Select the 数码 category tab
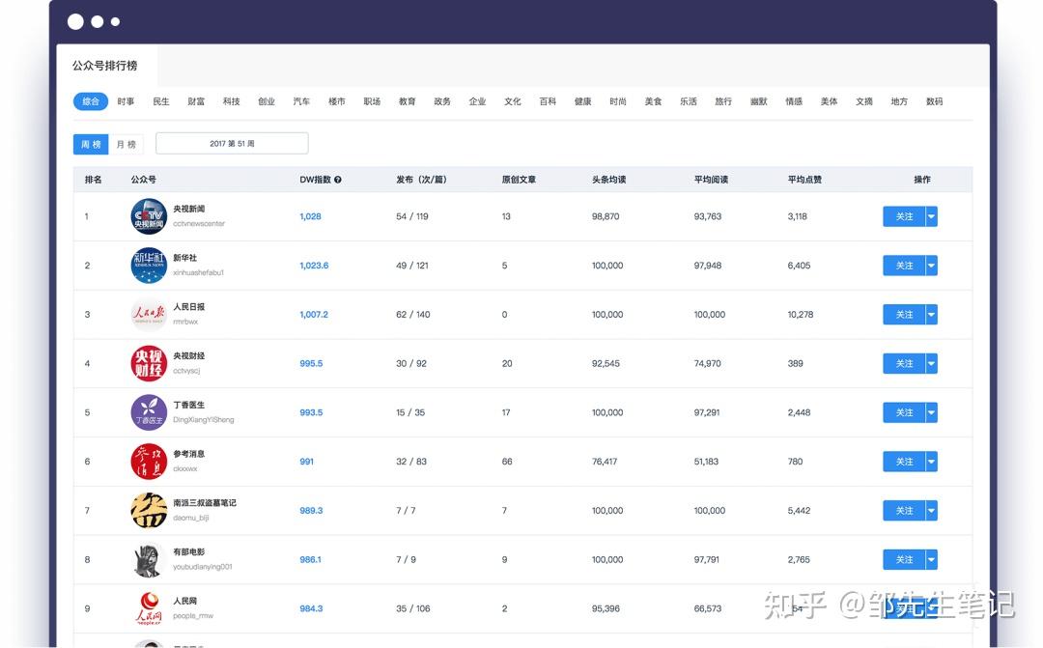Image resolution: width=1043 pixels, height=648 pixels. click(935, 101)
